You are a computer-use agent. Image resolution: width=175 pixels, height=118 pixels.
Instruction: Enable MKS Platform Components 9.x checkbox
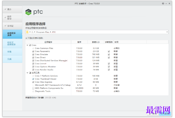coord(33,88)
